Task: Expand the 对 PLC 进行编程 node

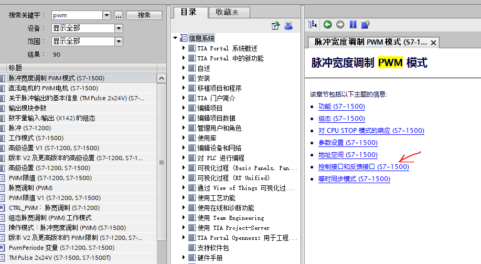Action: coord(184,158)
